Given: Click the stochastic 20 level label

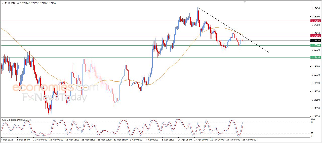Looking at the screenshot, I should (x=312, y=133).
